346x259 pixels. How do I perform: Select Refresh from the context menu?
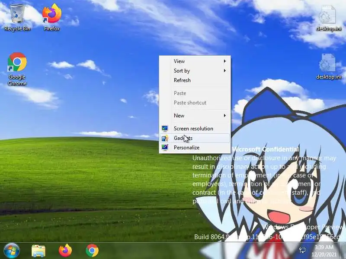tap(195, 80)
